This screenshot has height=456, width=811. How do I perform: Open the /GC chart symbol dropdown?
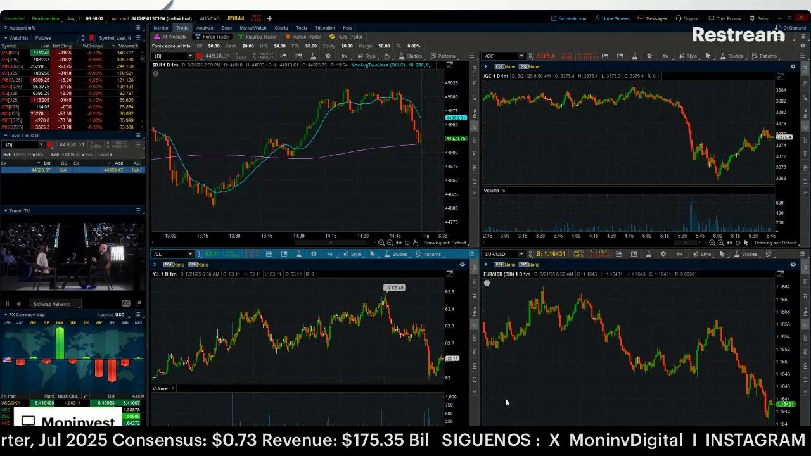(521, 56)
